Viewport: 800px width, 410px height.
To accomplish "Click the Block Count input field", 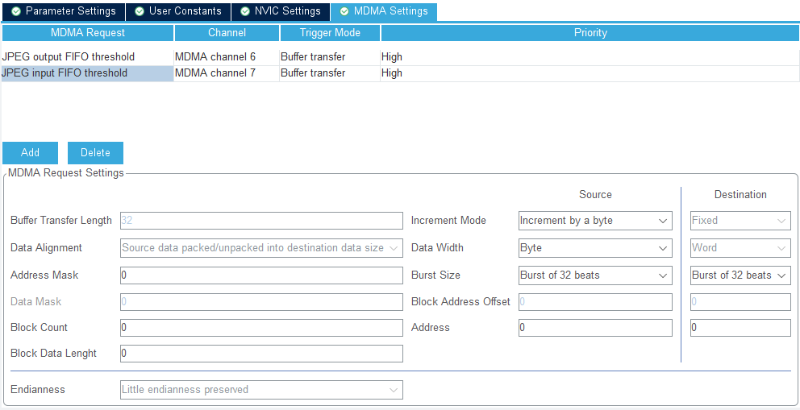I will point(261,328).
